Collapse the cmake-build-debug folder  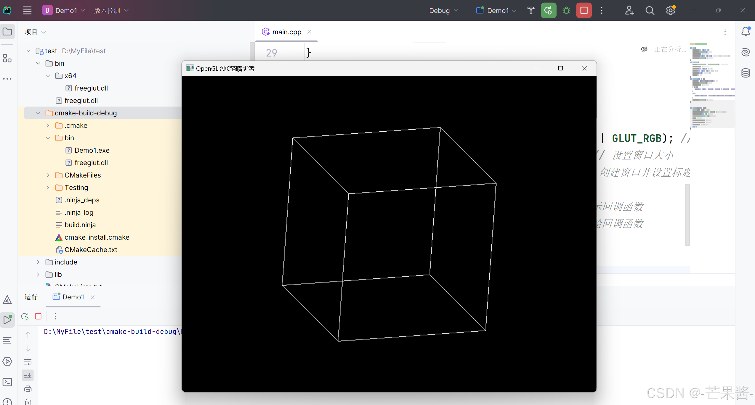click(x=38, y=113)
